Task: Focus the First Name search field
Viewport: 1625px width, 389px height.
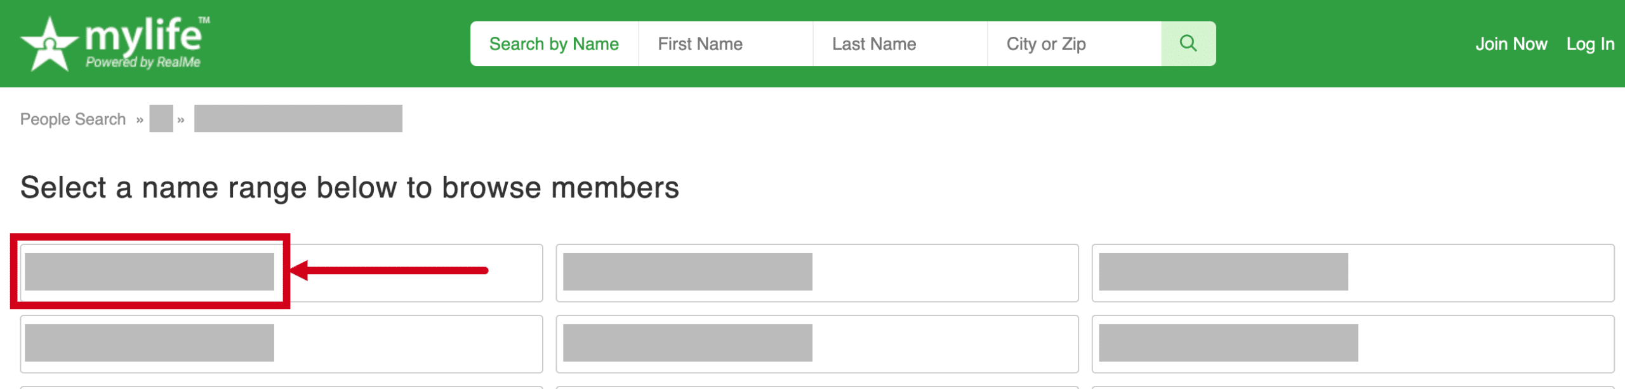Action: [726, 44]
